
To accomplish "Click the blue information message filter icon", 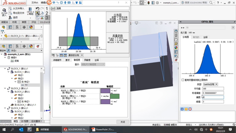I will click(182, 109).
